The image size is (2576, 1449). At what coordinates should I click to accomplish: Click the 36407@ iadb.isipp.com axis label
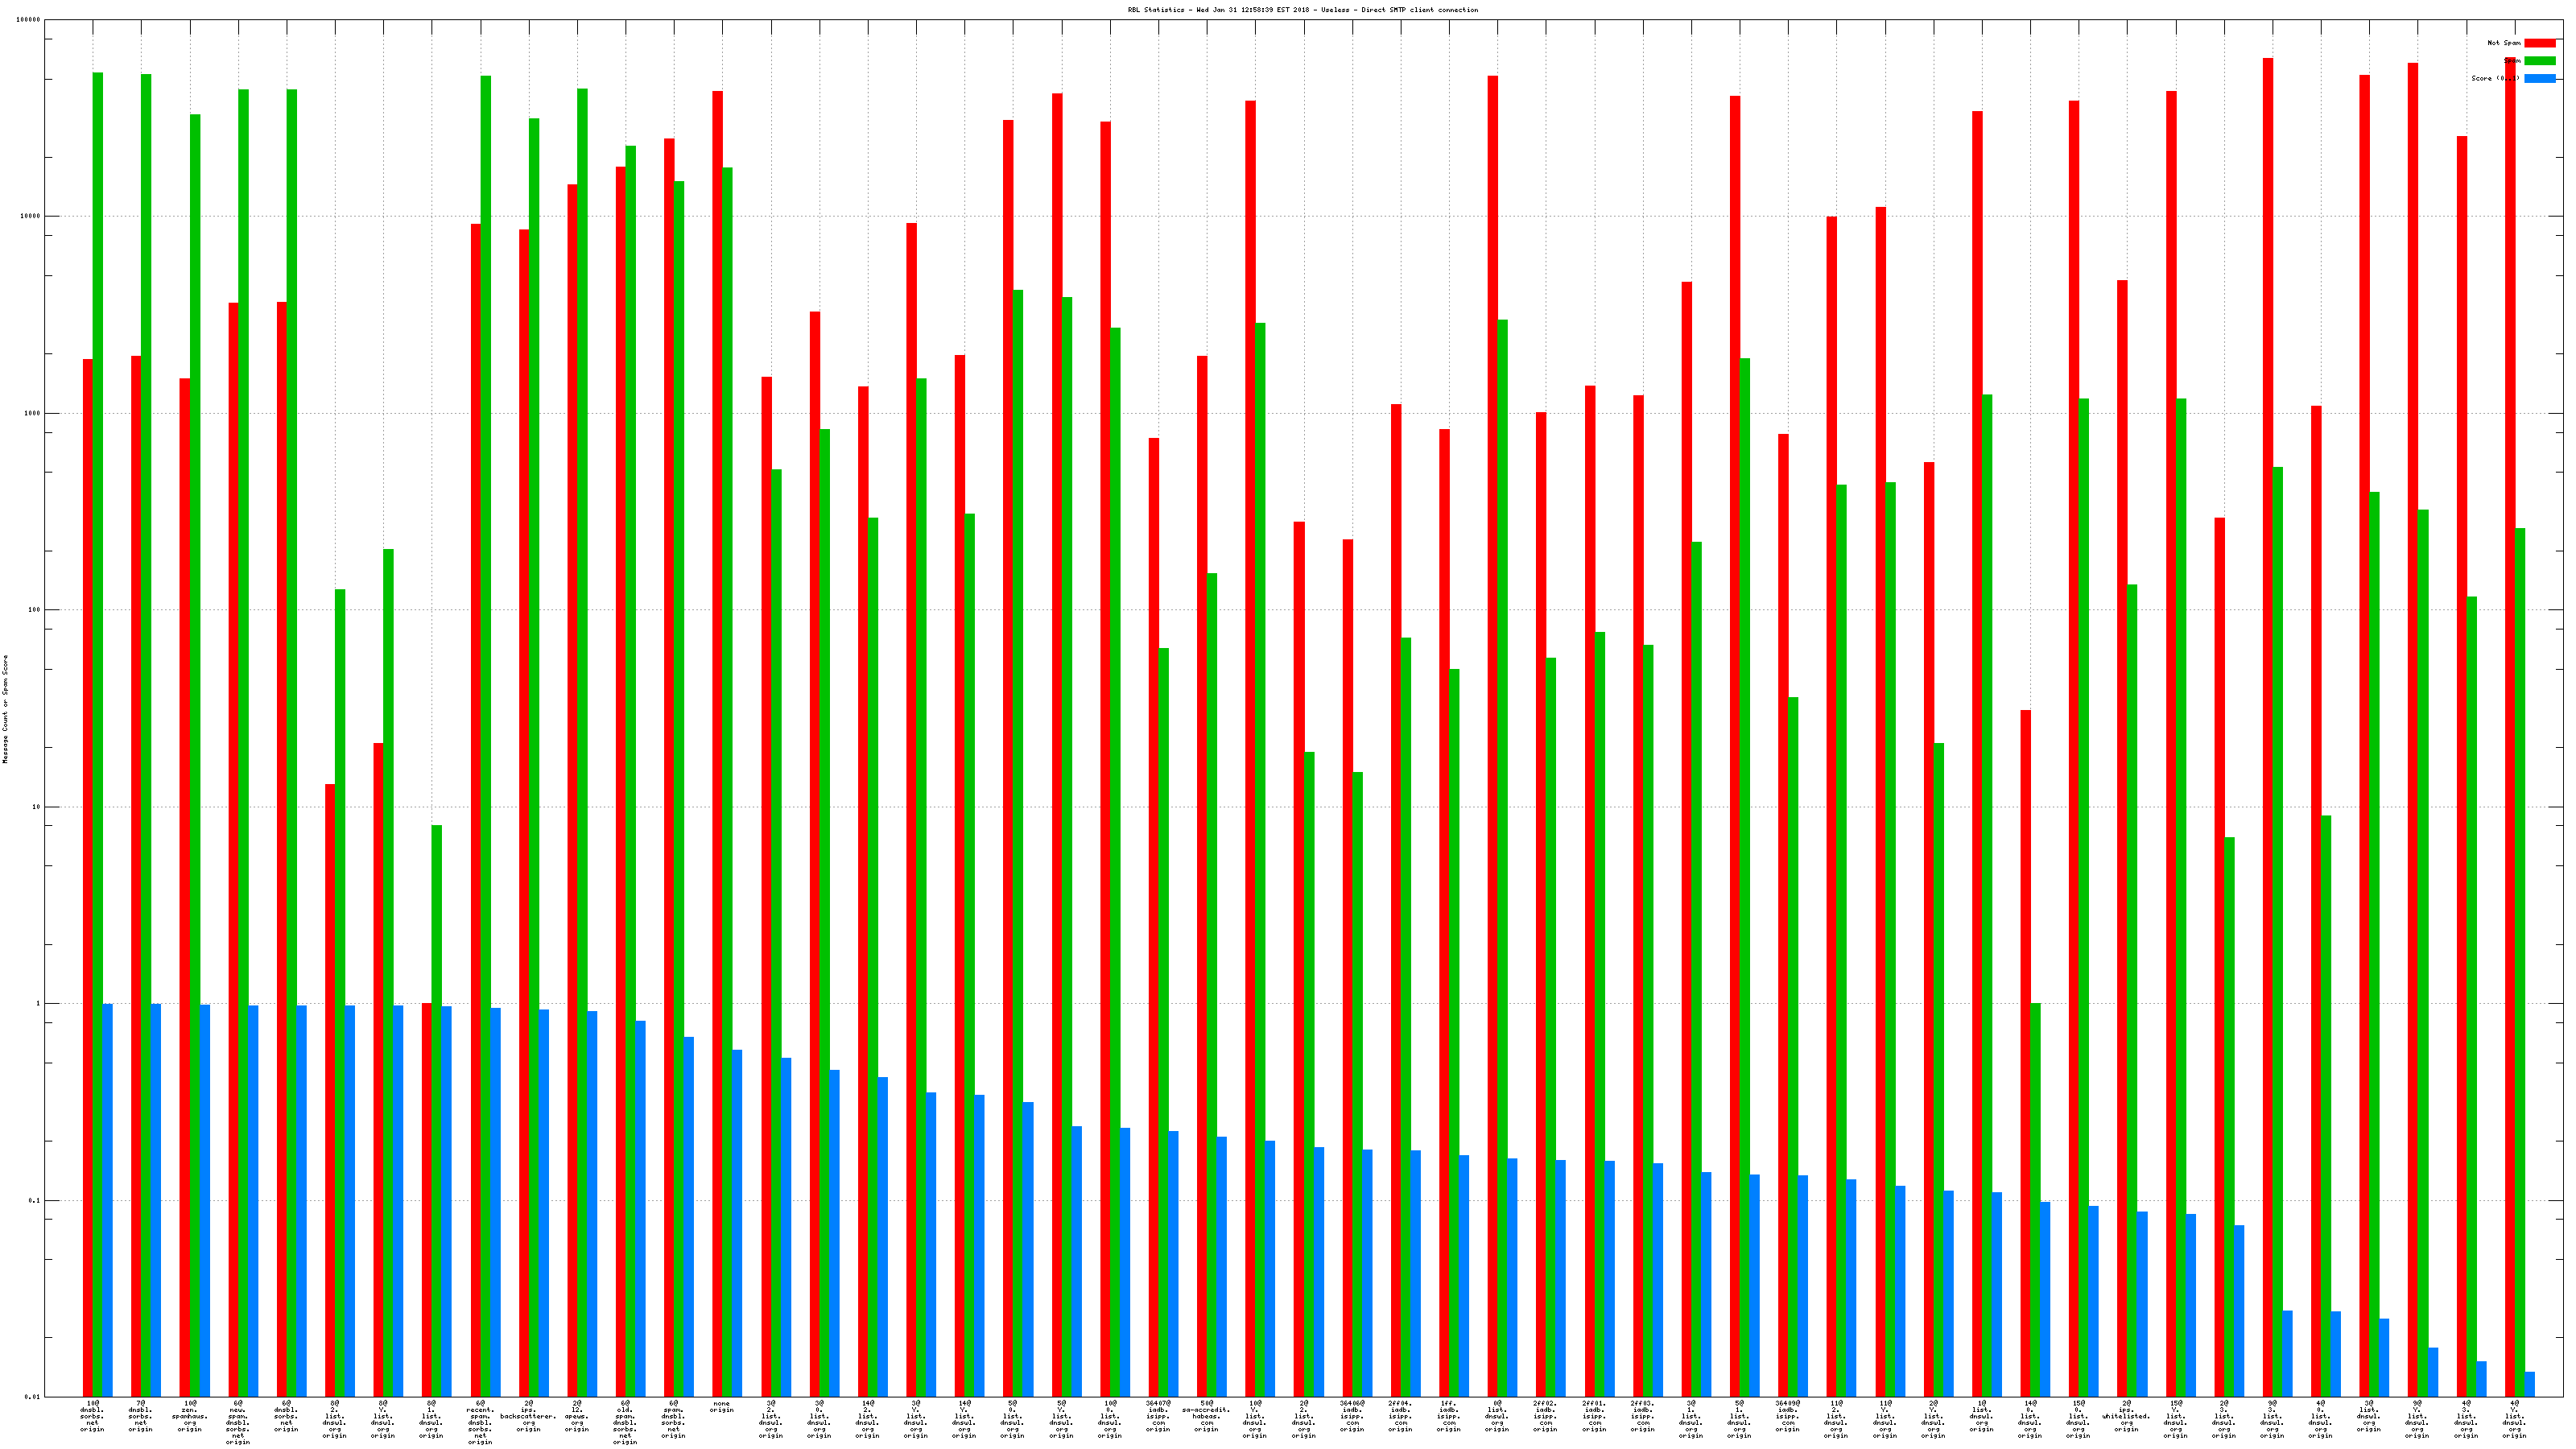(1158, 1416)
